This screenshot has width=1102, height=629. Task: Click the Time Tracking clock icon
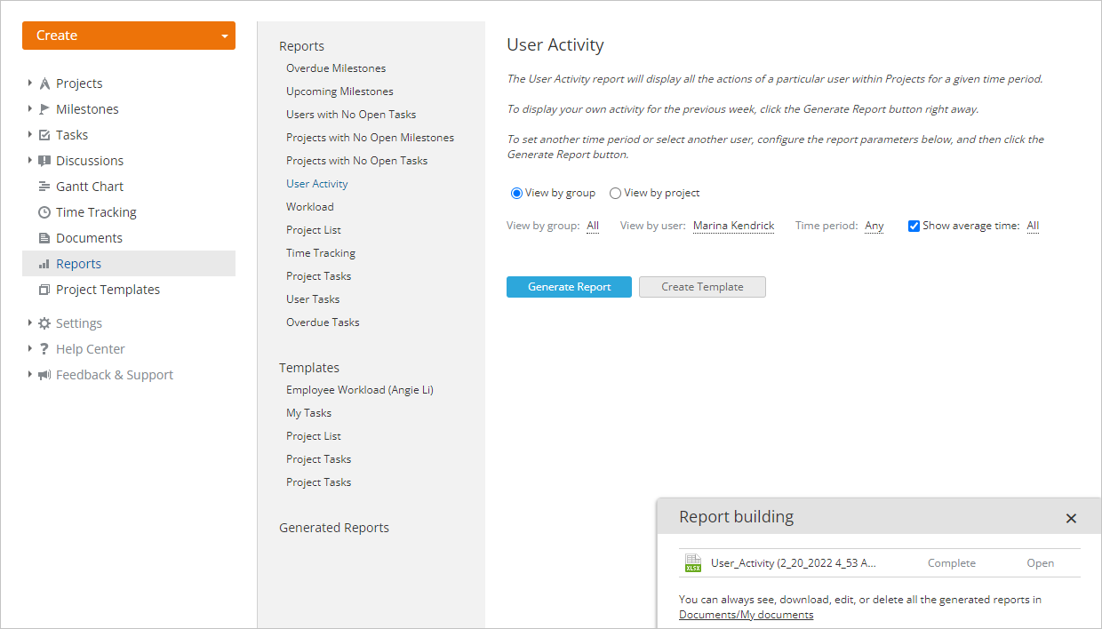tap(44, 212)
